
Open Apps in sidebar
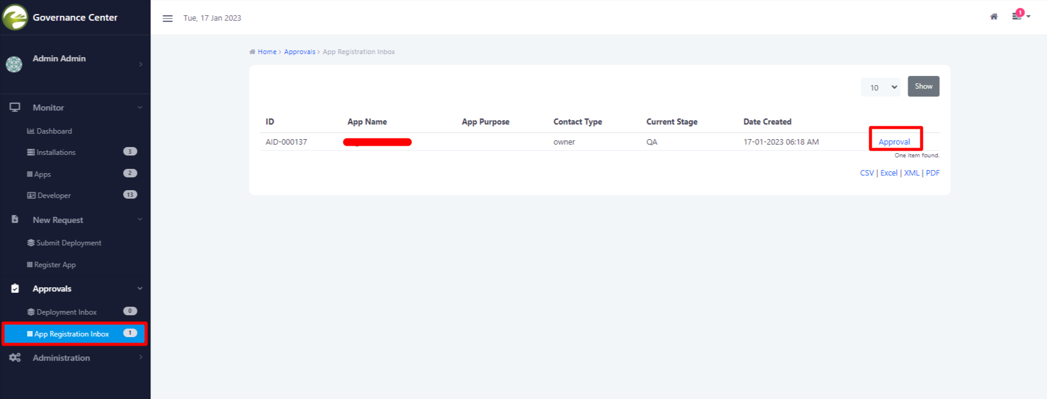pos(43,174)
